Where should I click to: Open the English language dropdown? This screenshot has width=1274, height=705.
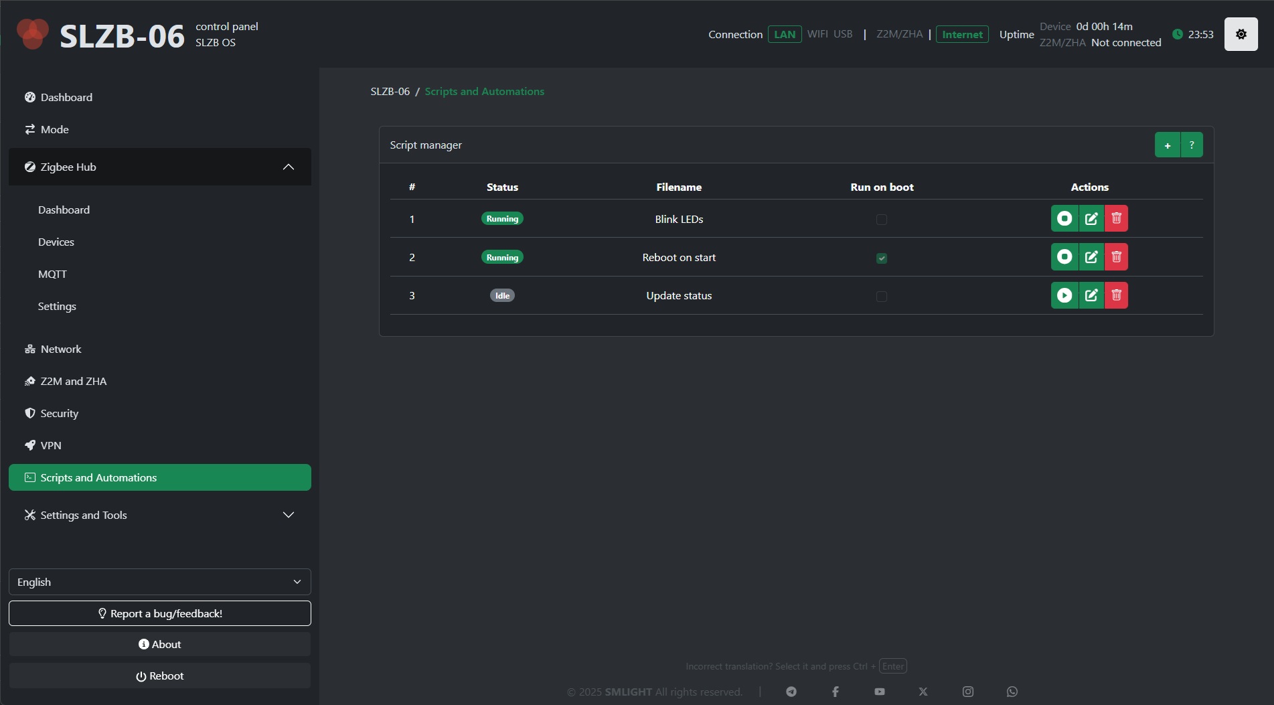pyautogui.click(x=159, y=582)
